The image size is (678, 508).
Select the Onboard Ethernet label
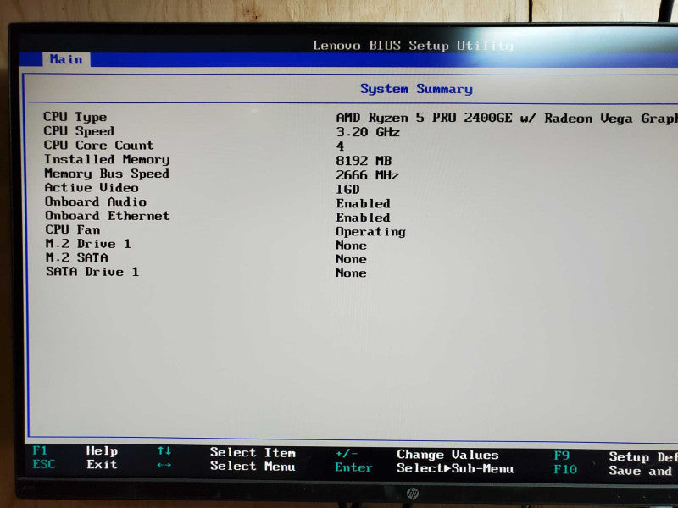click(108, 216)
